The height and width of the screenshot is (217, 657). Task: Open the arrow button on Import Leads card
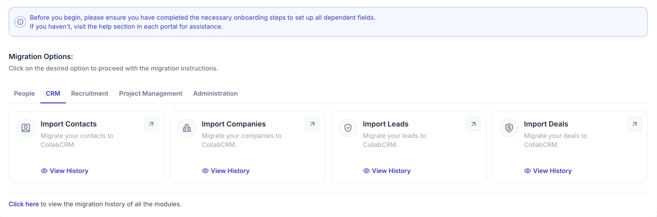[x=474, y=124]
